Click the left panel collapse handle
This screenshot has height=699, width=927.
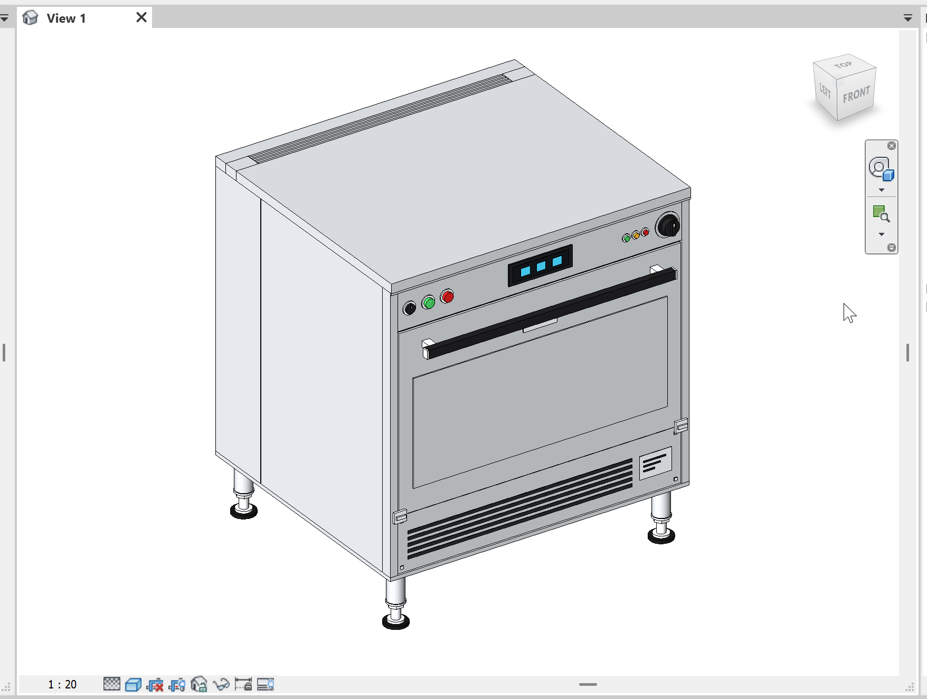pyautogui.click(x=4, y=352)
